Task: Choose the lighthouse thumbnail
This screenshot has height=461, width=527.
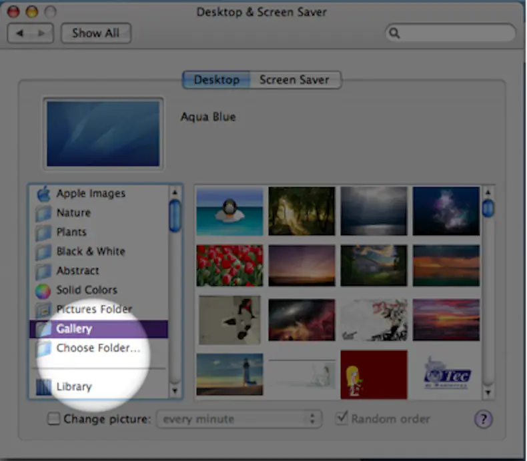Action: pyautogui.click(x=229, y=374)
